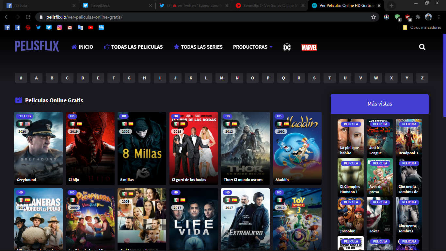The height and width of the screenshot is (251, 446).
Task: Switch to the TweetDeck tab
Action: point(117,6)
